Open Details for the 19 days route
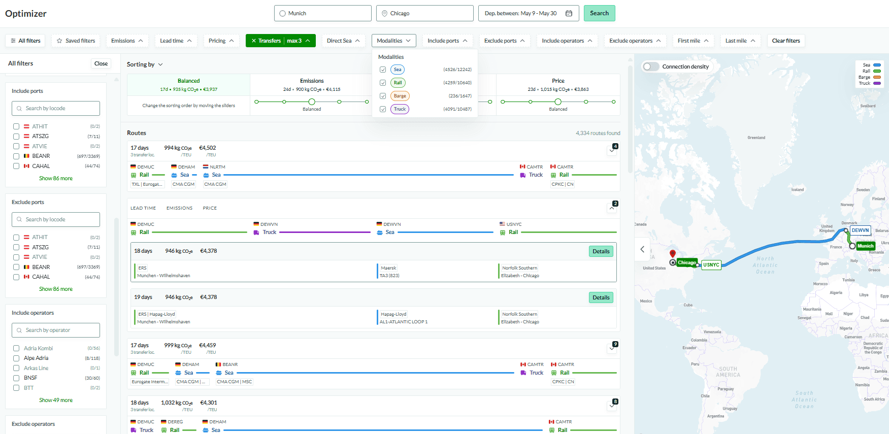Image resolution: width=889 pixels, height=434 pixels. tap(601, 297)
